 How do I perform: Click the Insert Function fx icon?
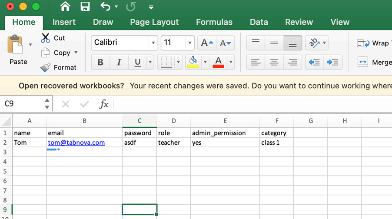pos(104,104)
